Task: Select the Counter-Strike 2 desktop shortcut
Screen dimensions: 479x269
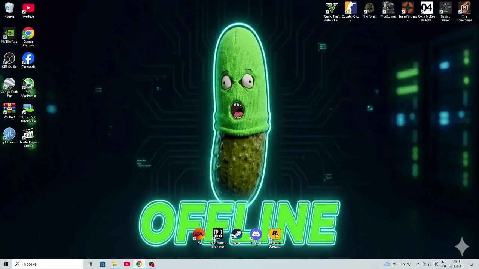Action: [x=351, y=12]
